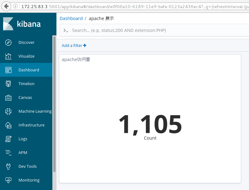The image size is (249, 190).
Task: Click the Timelion shield icon
Action: 8,84
